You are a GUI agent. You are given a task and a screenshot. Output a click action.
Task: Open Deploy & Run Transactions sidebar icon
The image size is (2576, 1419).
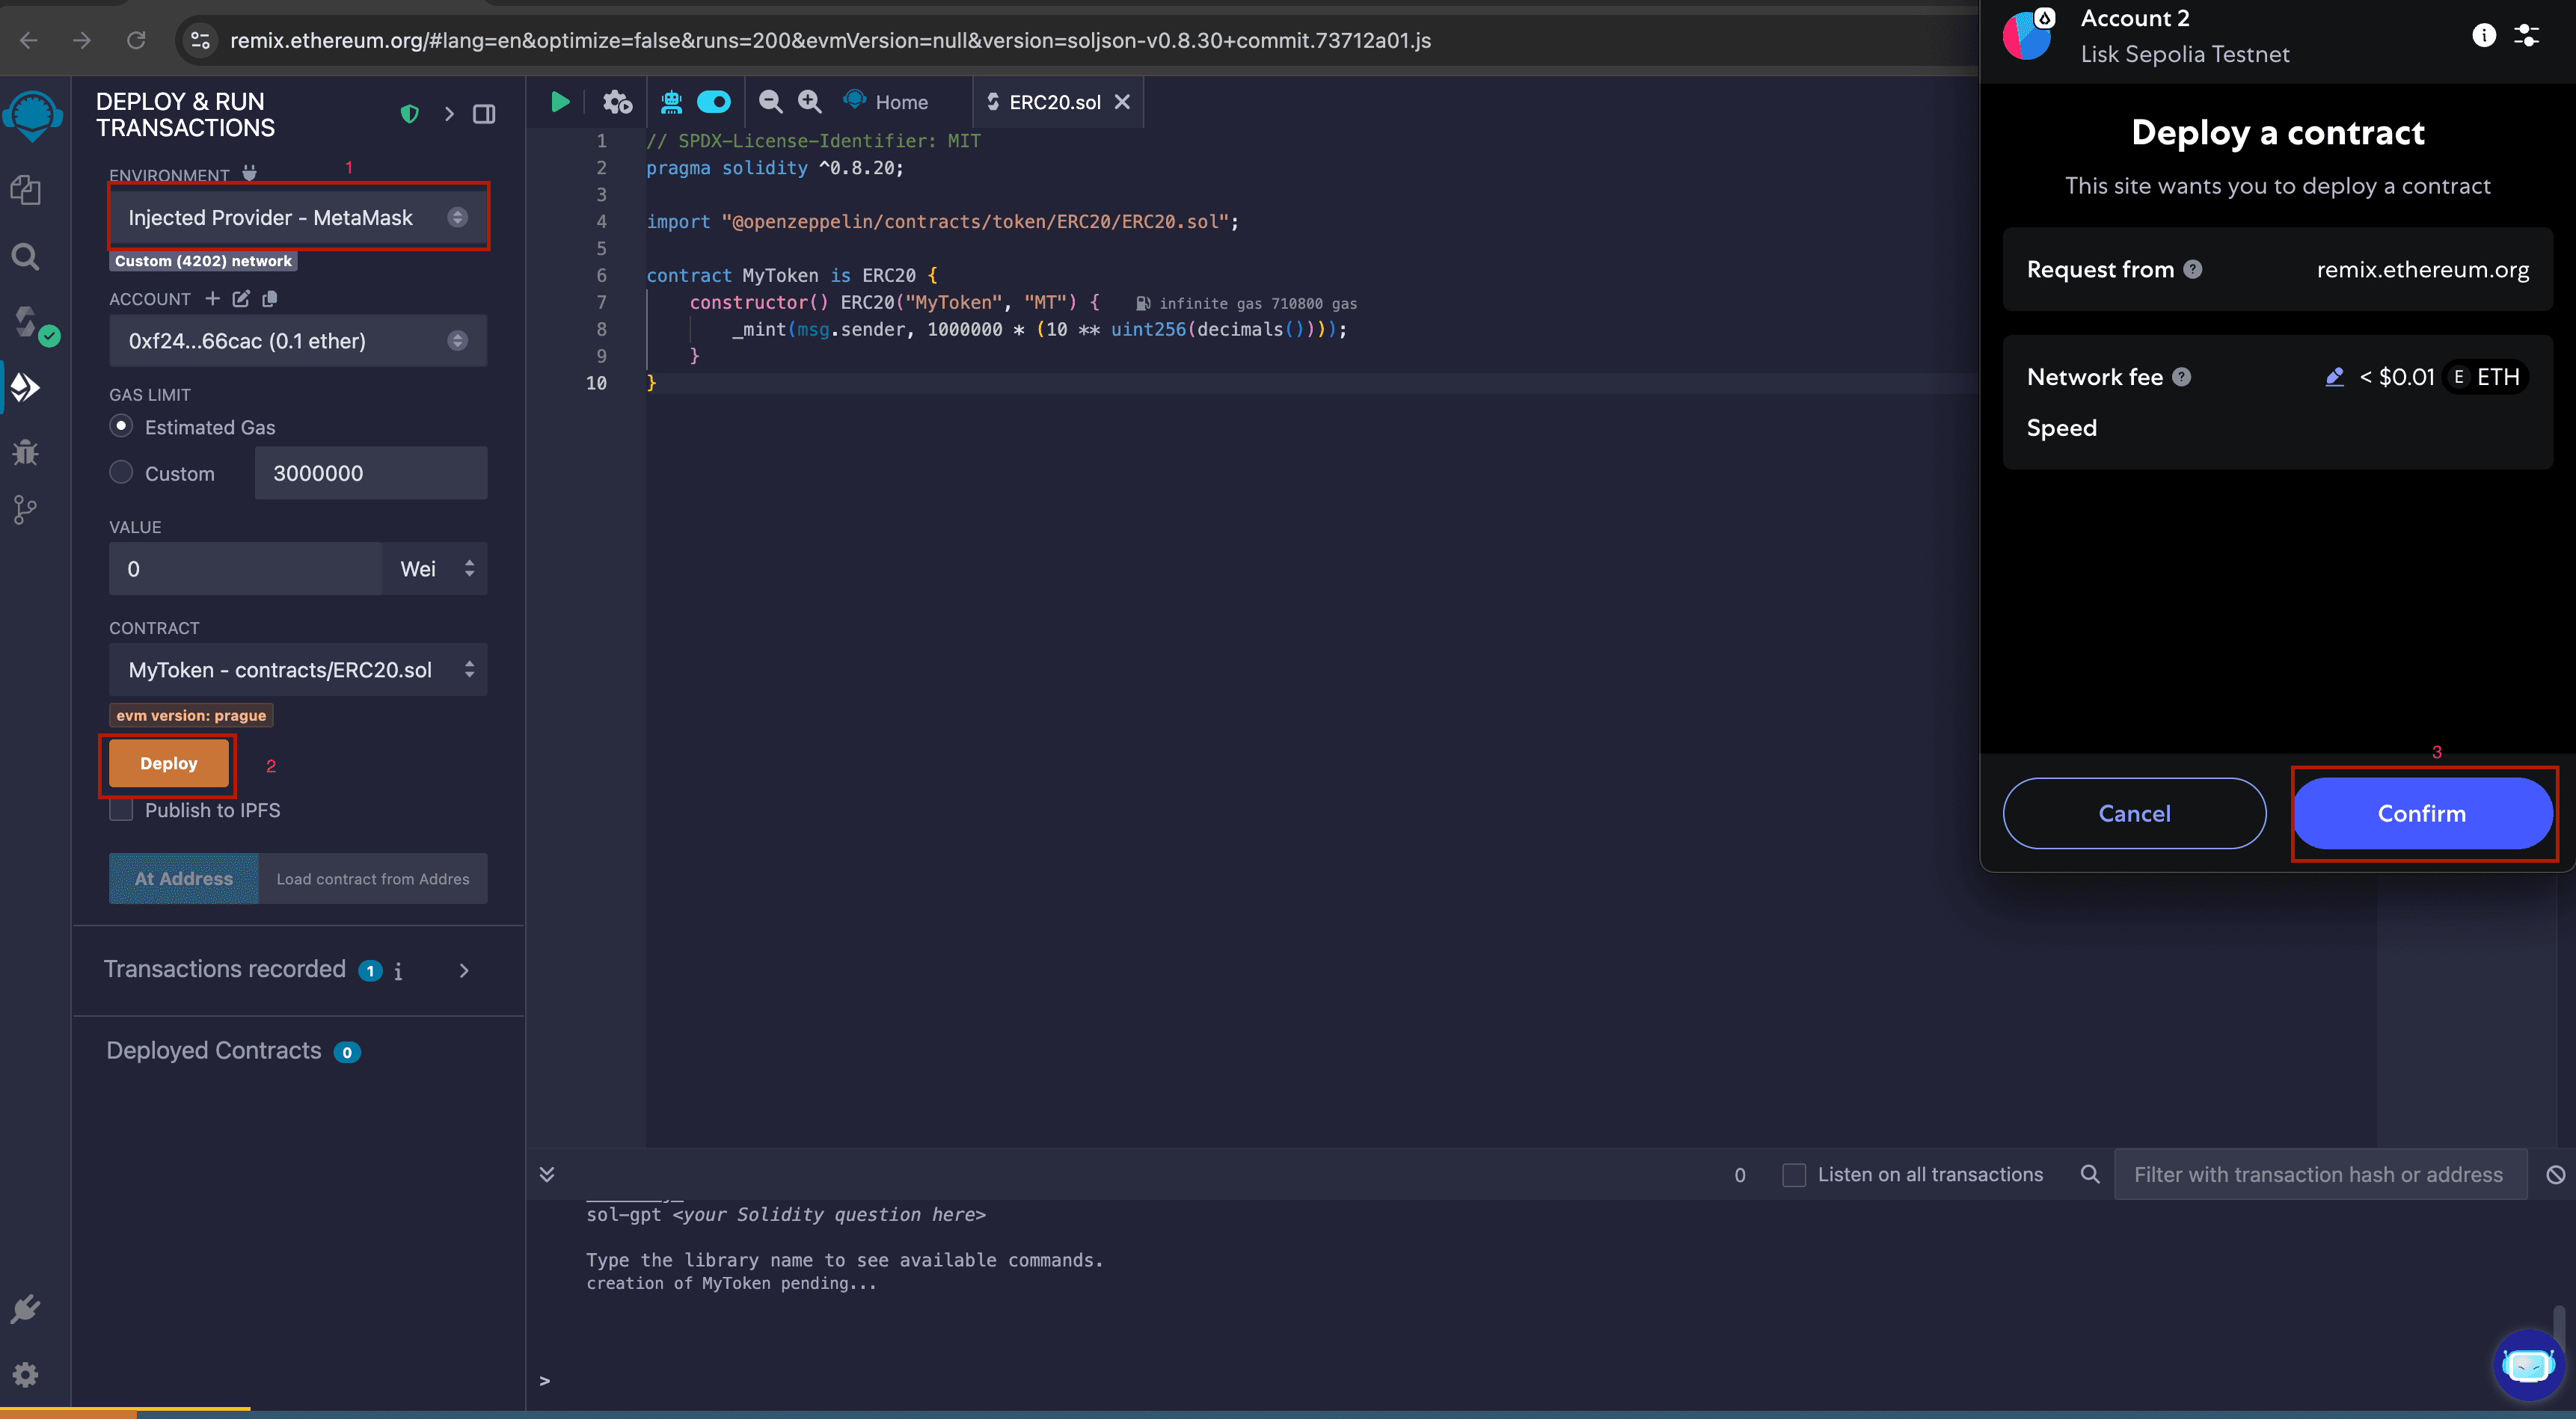tap(25, 388)
